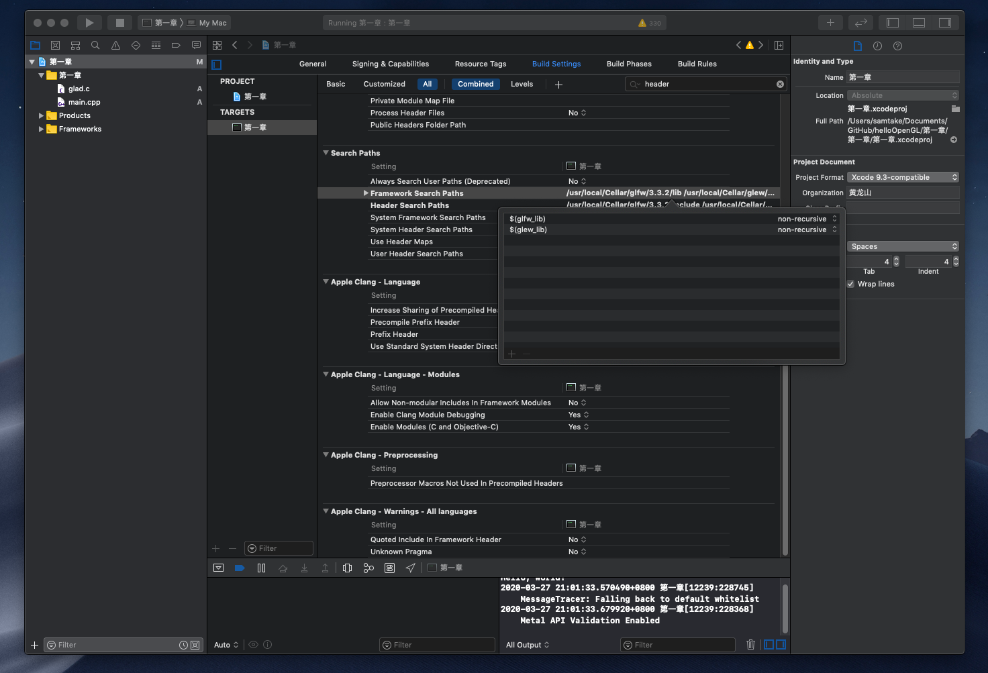The image size is (988, 673).
Task: Click the simulate location arrow icon
Action: [x=411, y=568]
